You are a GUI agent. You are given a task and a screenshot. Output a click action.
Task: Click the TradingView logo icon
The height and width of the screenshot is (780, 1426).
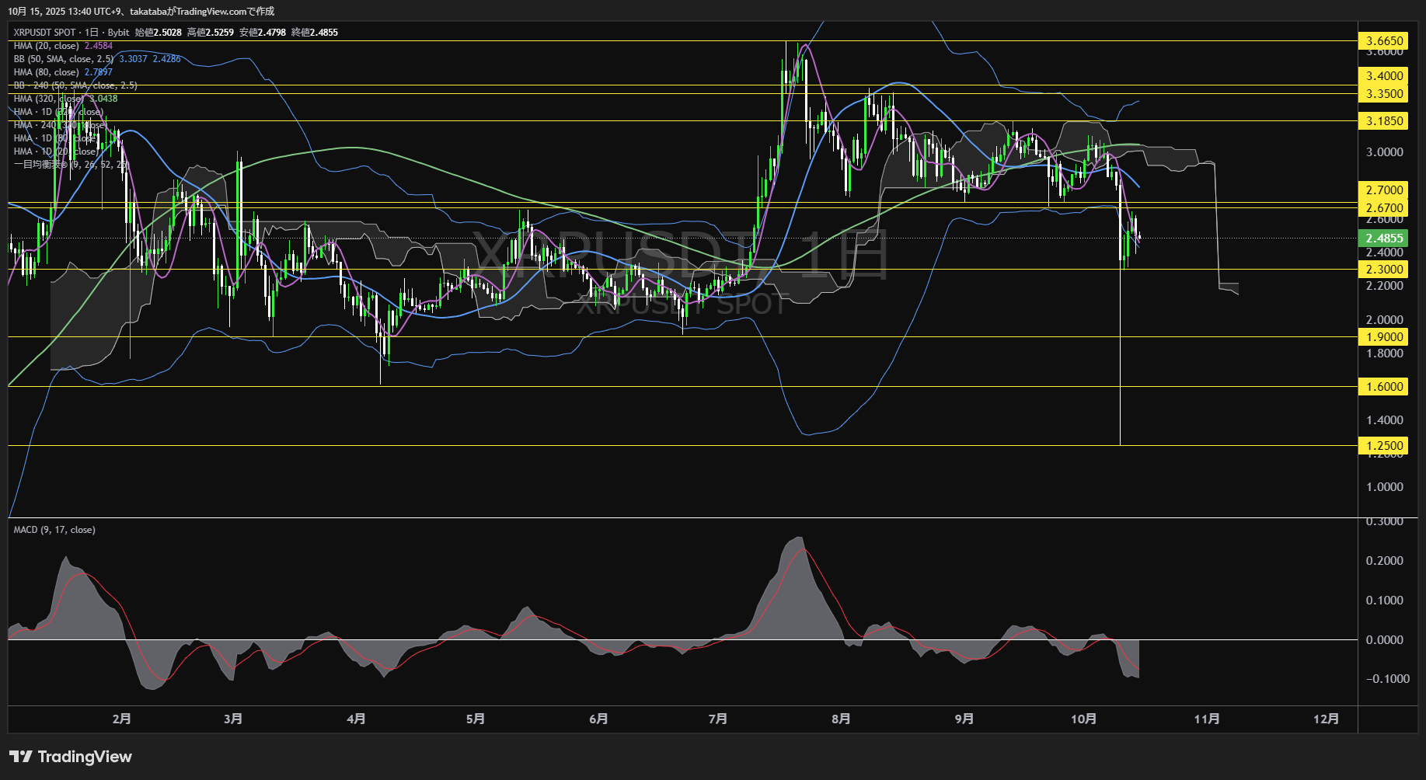click(x=21, y=757)
